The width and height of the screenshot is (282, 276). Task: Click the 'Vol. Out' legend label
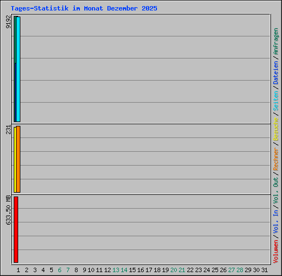tap(275, 190)
